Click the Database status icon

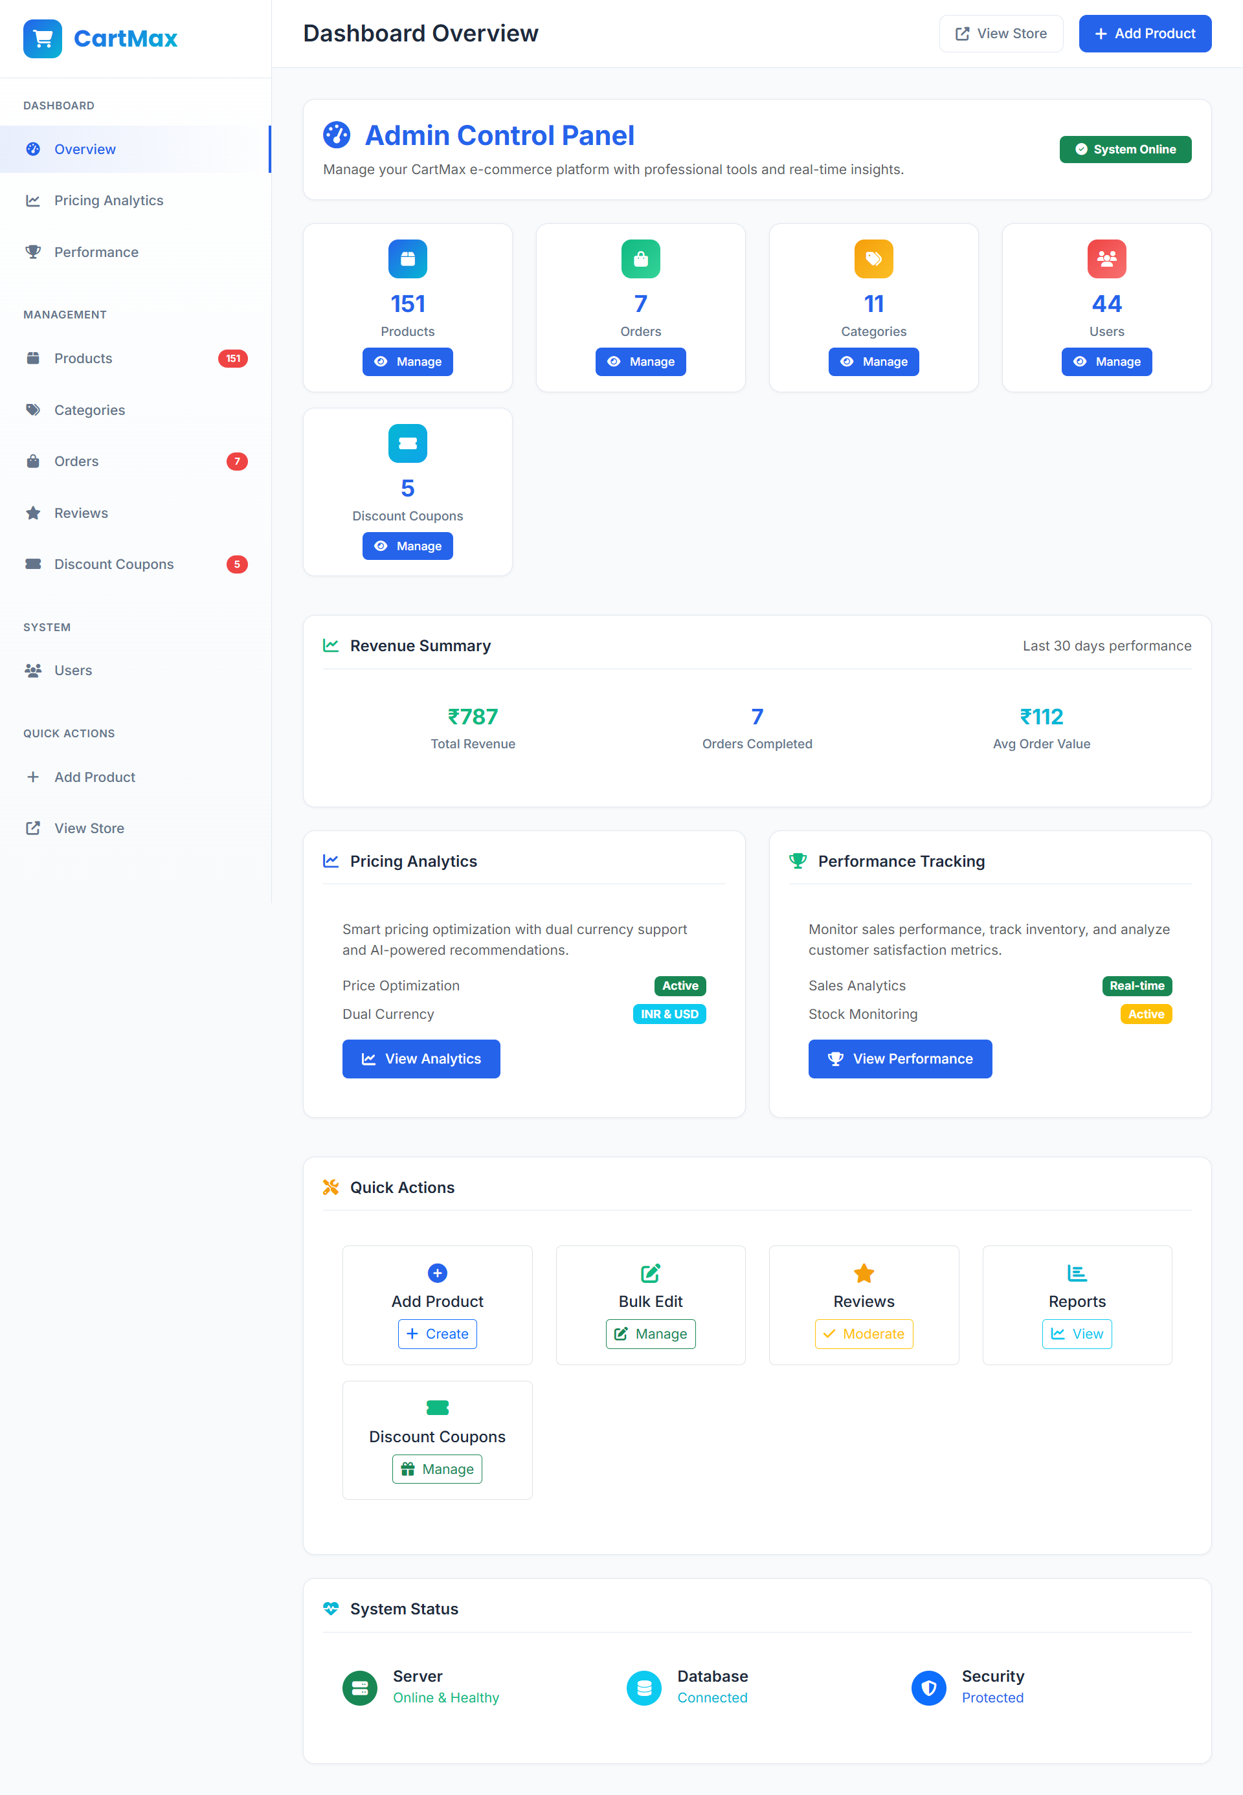pyautogui.click(x=644, y=1688)
